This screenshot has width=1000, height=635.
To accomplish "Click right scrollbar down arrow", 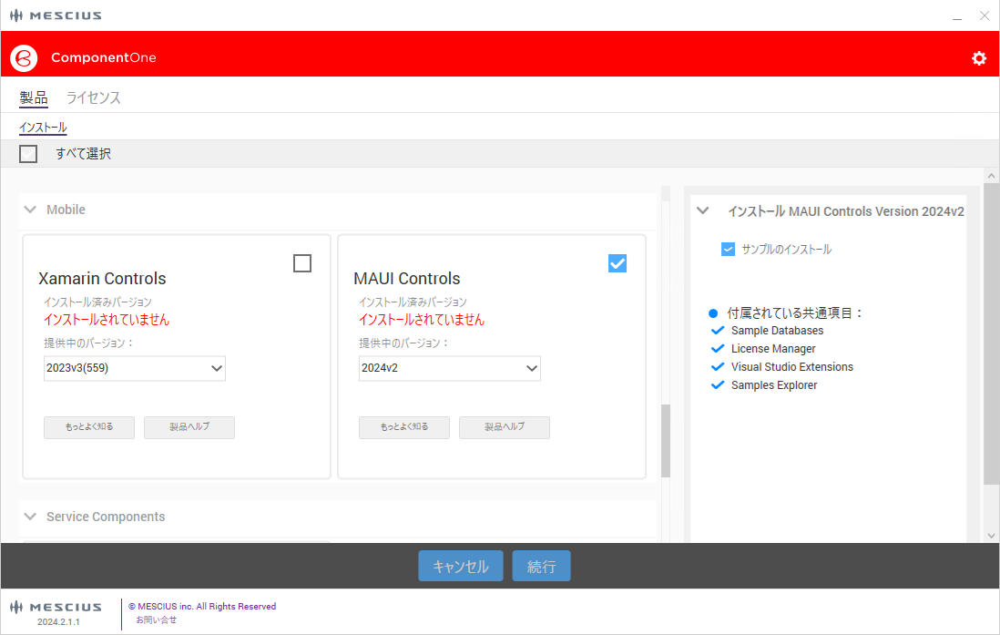I will pos(991,536).
